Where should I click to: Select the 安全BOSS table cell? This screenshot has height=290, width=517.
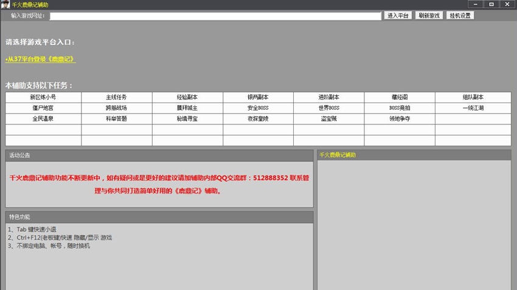258,108
